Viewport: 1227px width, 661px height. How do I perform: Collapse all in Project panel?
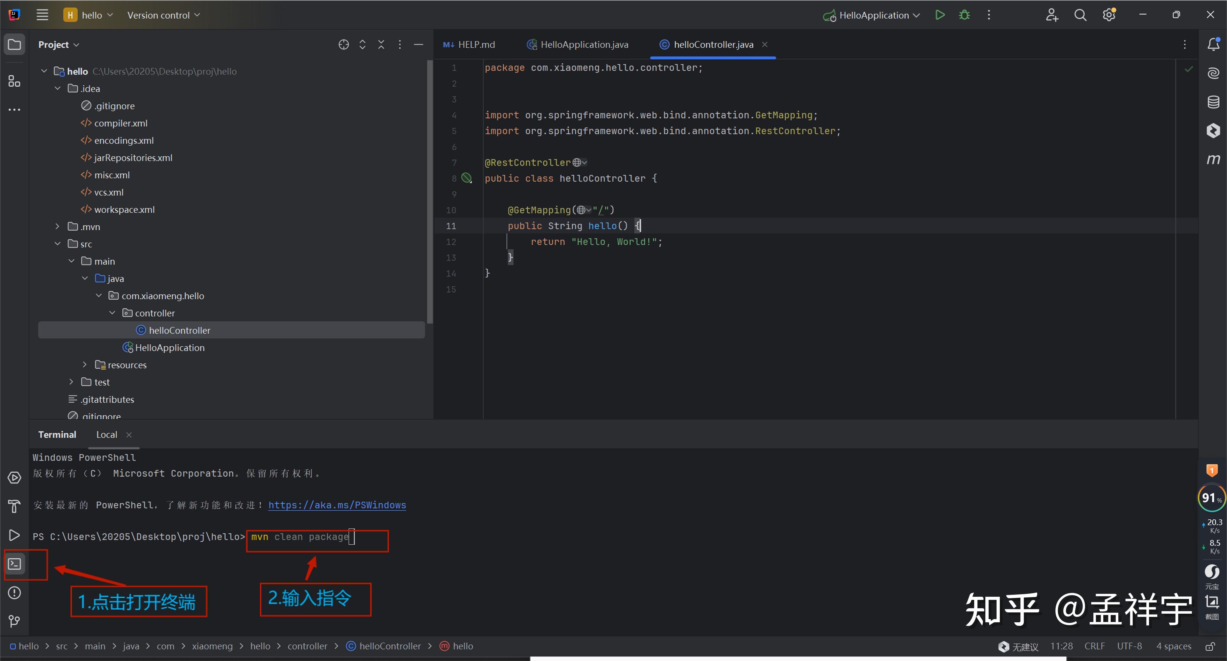pyautogui.click(x=381, y=44)
